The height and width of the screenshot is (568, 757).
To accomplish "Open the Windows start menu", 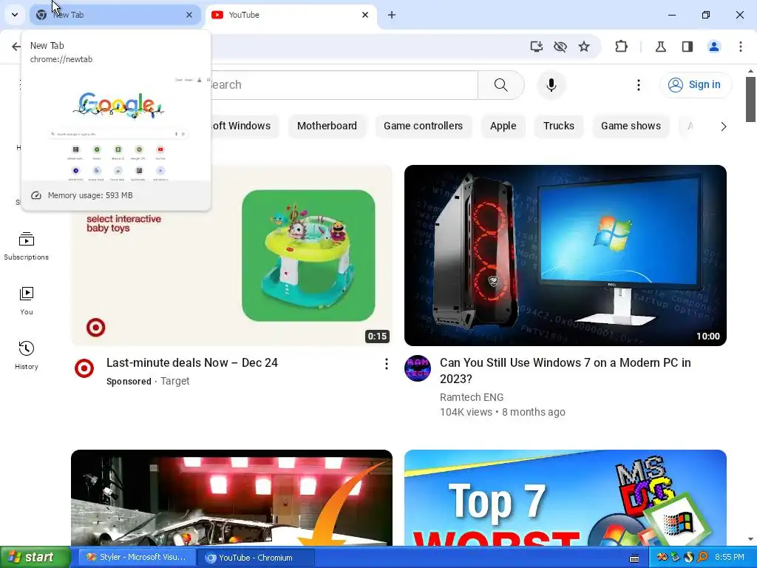I will pos(35,558).
